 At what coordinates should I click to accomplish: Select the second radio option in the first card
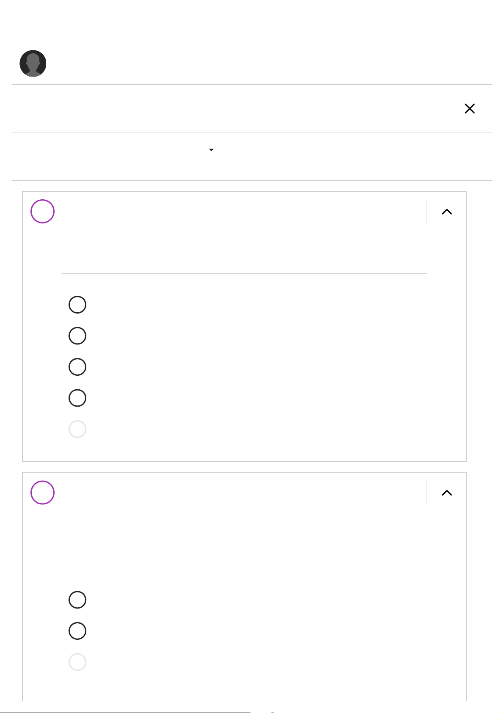coord(77,336)
